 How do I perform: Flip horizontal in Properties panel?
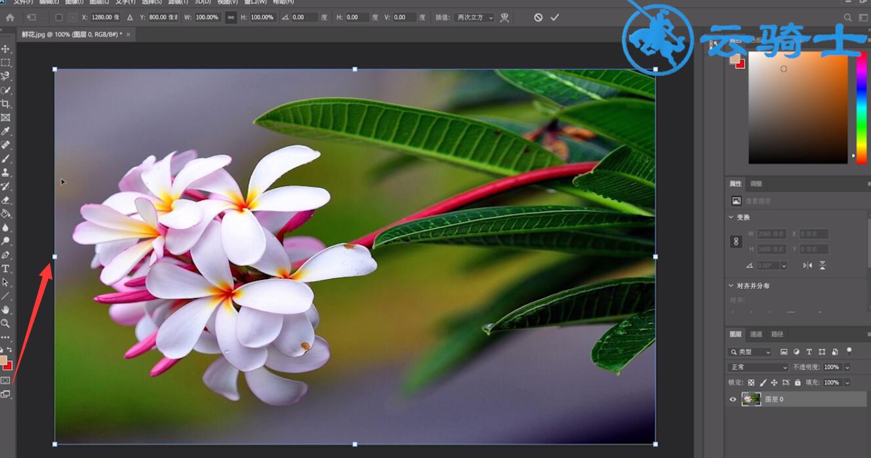(807, 265)
